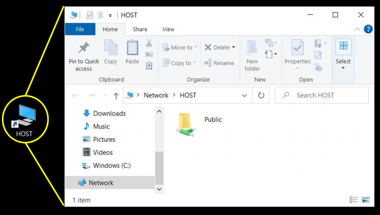Open the Select dropdown button
This screenshot has height=215, width=380.
pos(343,60)
